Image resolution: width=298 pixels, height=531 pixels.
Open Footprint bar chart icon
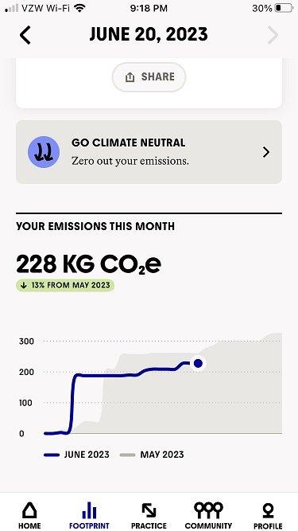pos(89,510)
